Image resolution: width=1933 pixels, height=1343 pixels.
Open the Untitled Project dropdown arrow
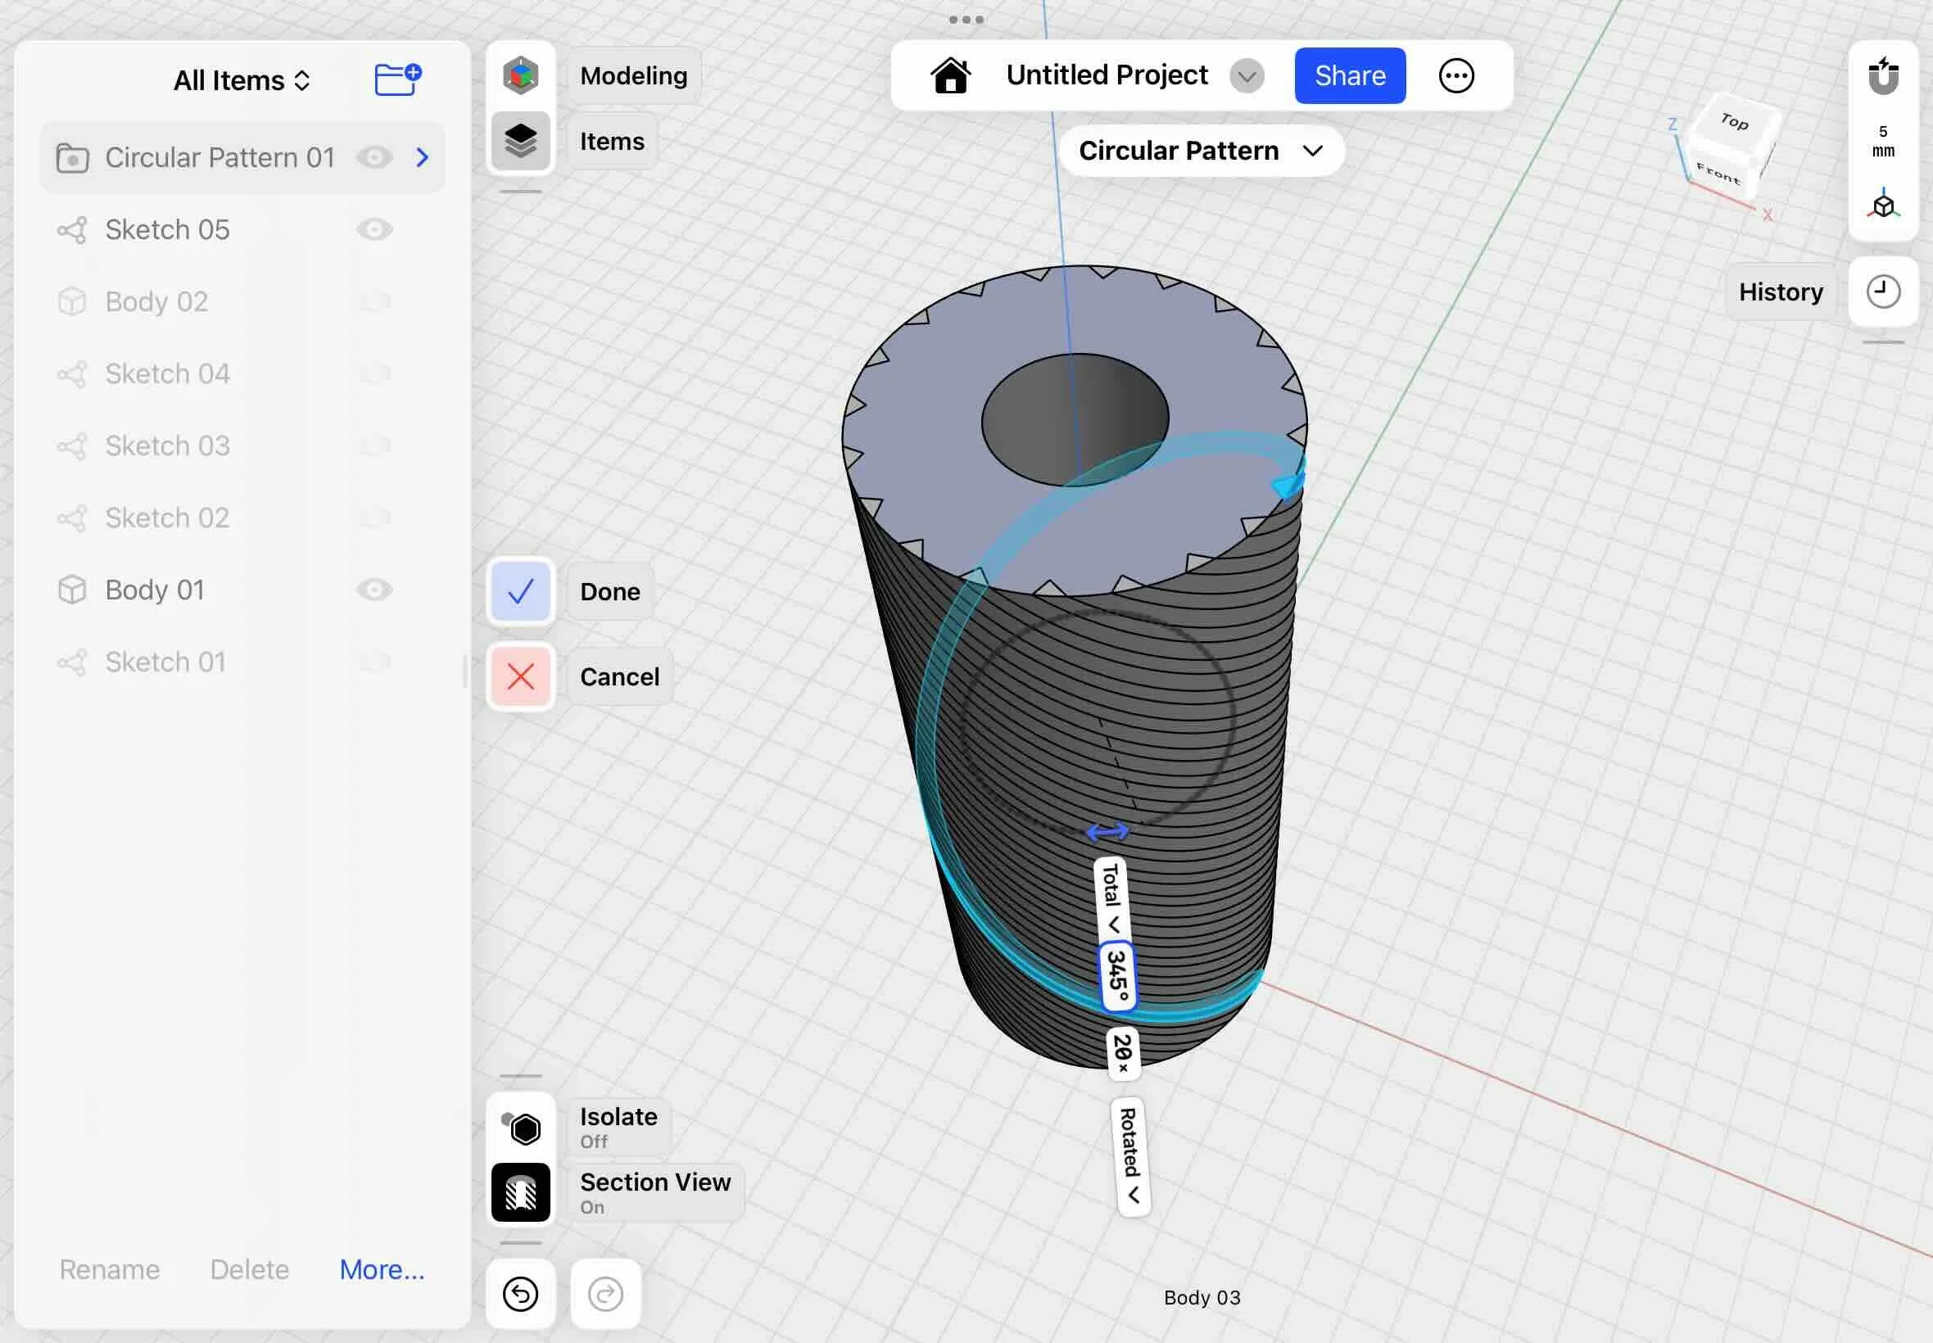[1247, 75]
